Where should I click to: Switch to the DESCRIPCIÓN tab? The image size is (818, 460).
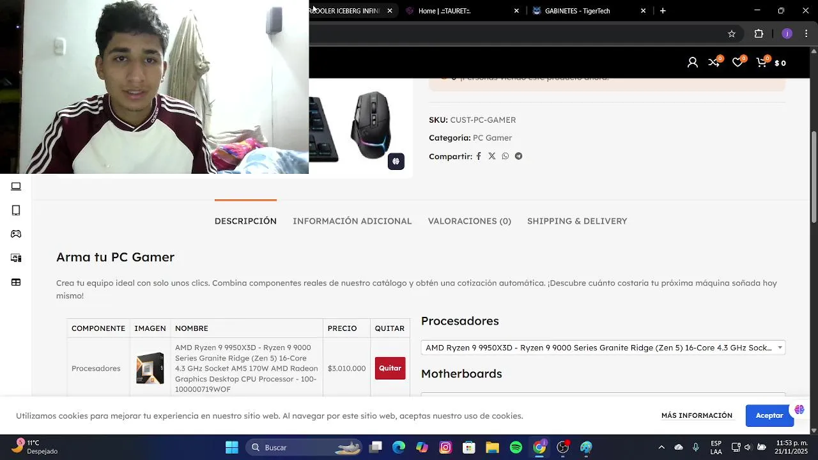(245, 221)
